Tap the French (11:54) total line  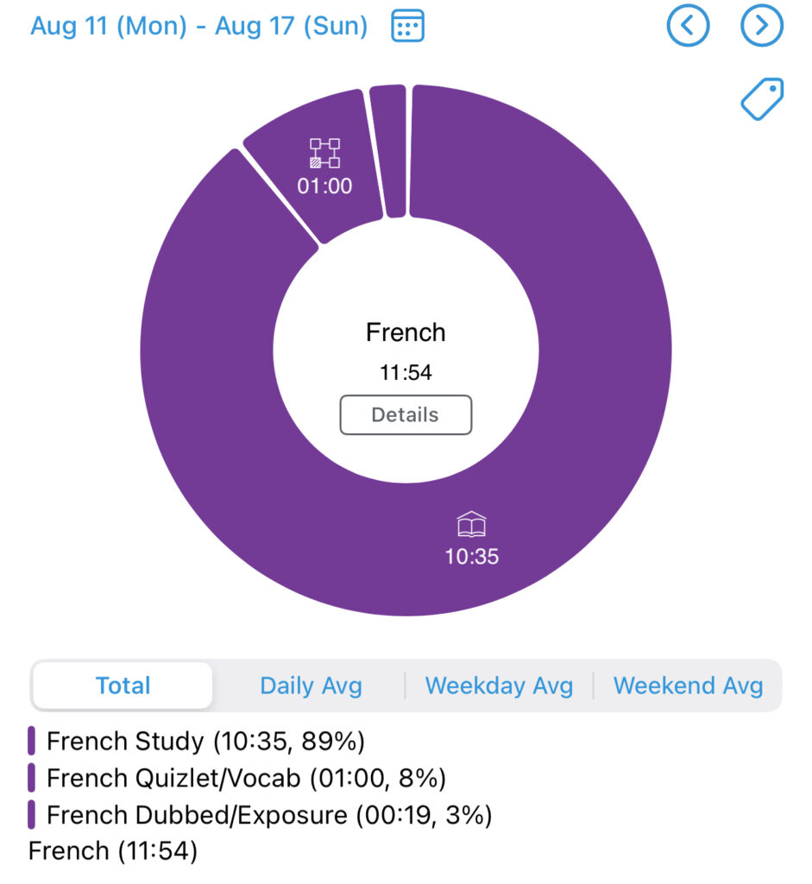tap(113, 851)
